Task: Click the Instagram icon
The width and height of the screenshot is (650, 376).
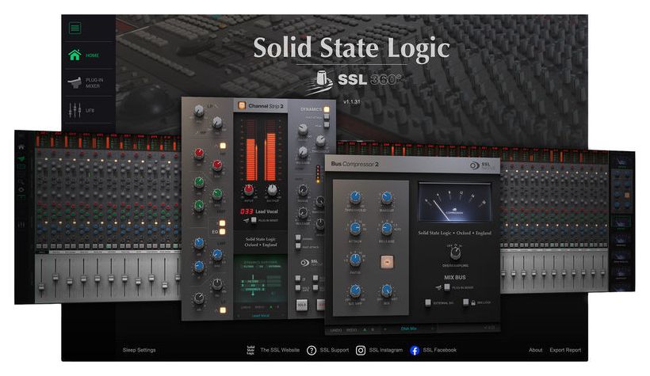Action: [x=361, y=351]
